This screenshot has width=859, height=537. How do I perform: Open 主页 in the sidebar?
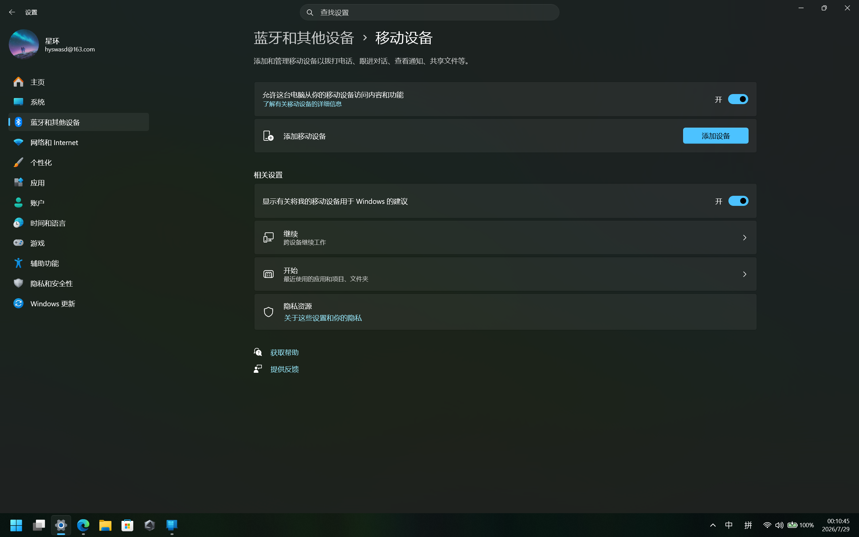[79, 82]
